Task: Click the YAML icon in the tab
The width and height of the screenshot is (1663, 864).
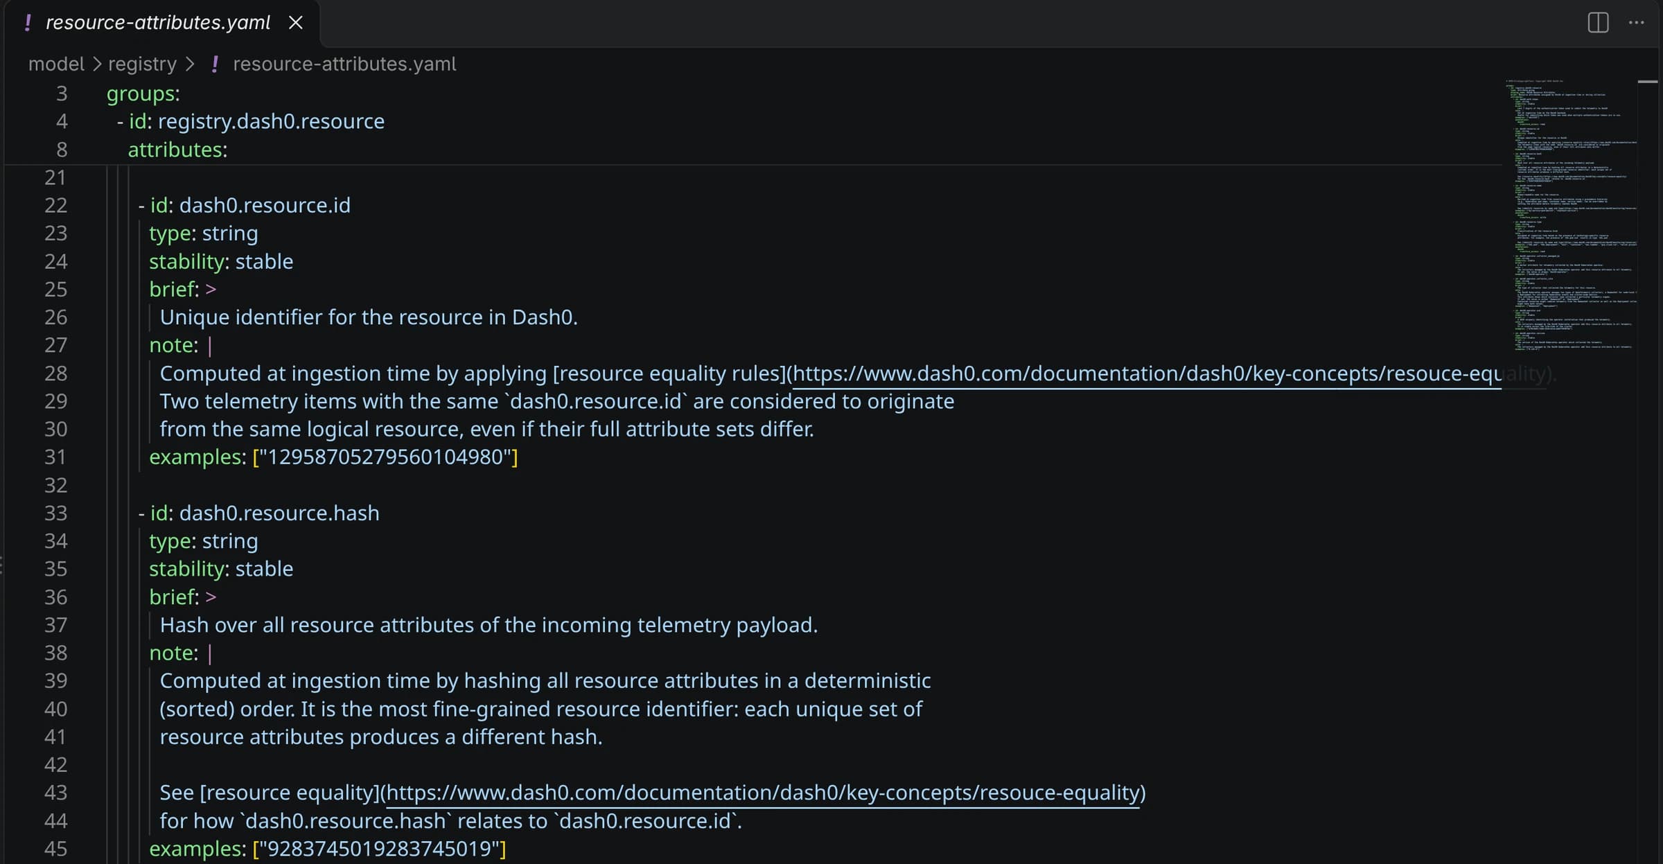Action: 28,23
